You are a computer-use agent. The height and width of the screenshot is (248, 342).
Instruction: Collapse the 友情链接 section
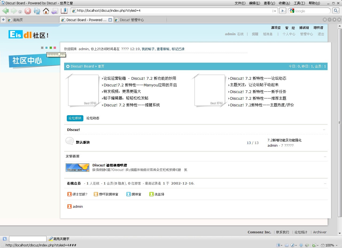(325, 157)
